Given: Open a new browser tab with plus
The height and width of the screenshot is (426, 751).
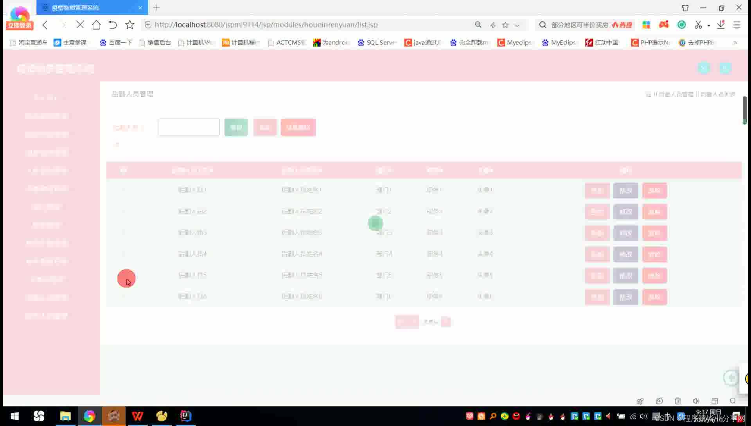Looking at the screenshot, I should point(156,7).
